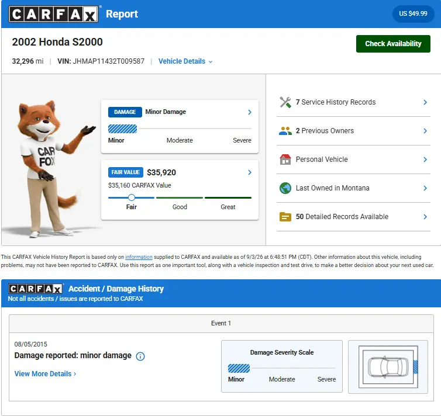Open the Fair Value card chevron
The image size is (441, 416).
[250, 172]
